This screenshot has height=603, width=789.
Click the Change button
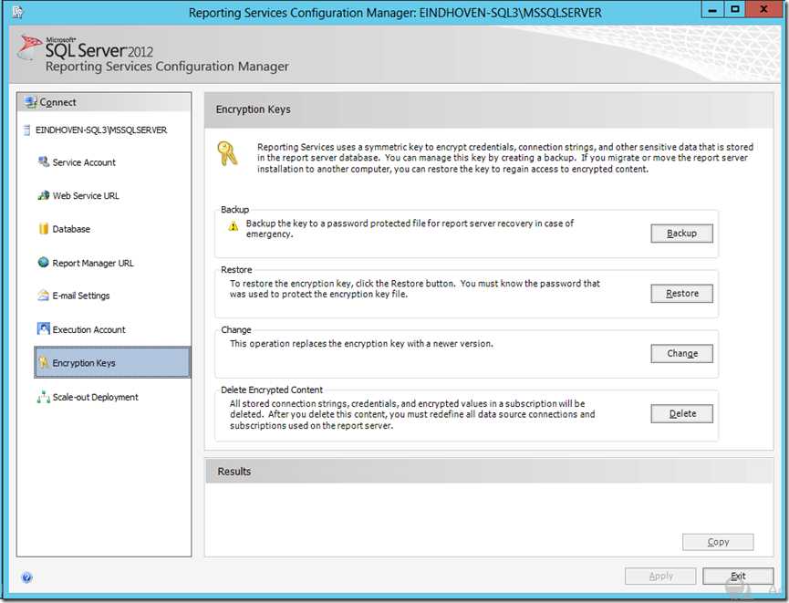(681, 353)
